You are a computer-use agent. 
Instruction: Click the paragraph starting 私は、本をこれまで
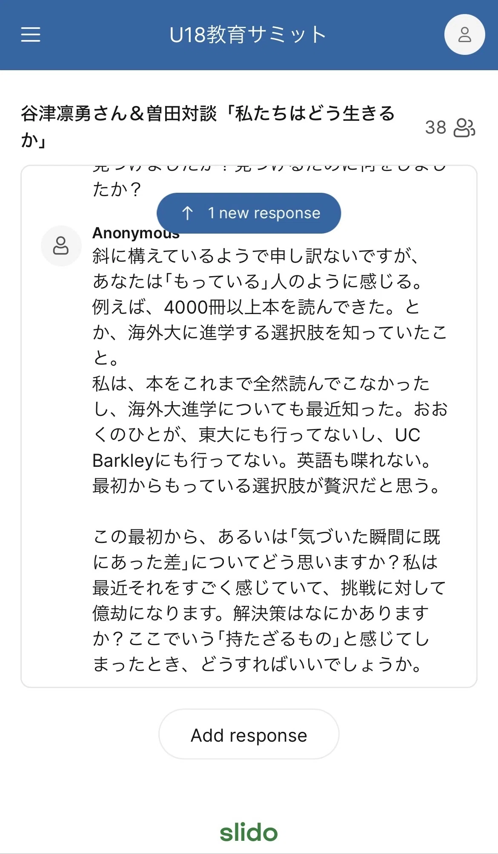coord(270,422)
